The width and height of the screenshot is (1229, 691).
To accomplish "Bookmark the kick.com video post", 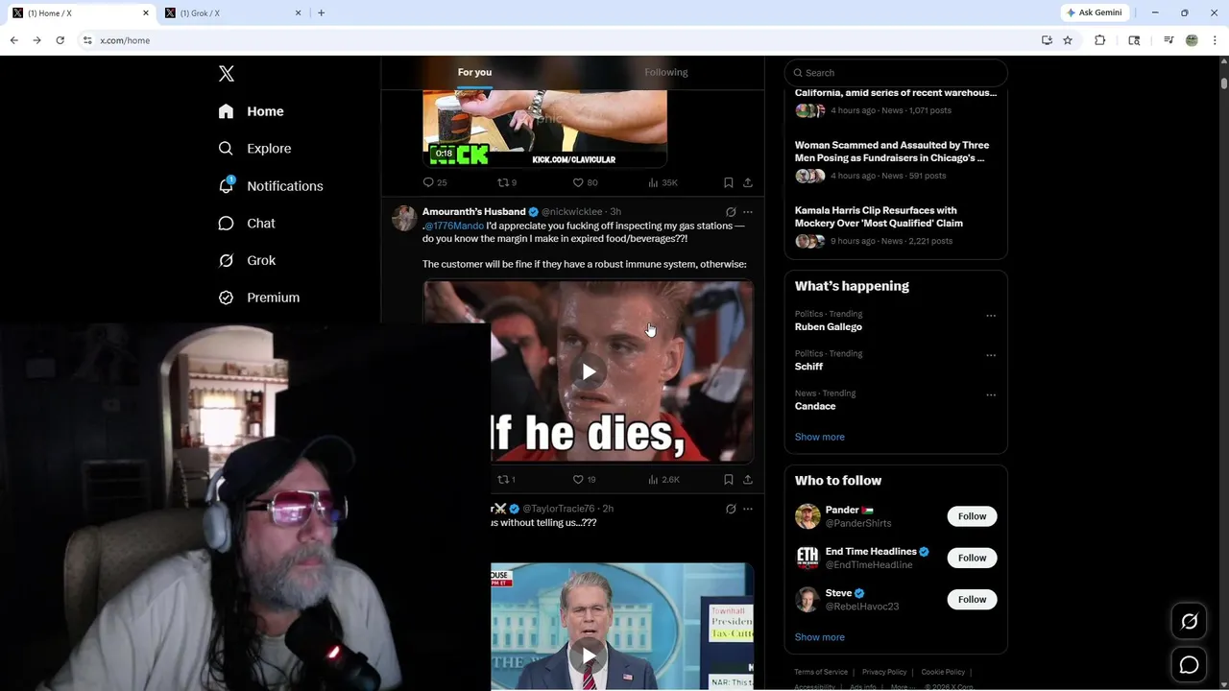I will pos(728,182).
